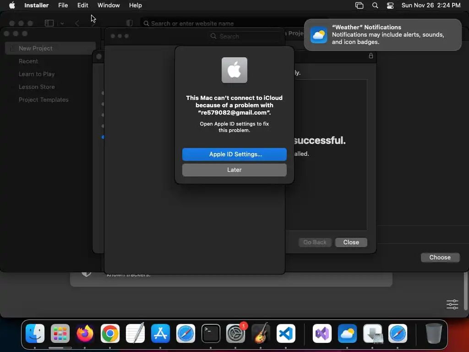The image size is (469, 352).
Task: Open GarageBand from the Dock
Action: (x=261, y=333)
